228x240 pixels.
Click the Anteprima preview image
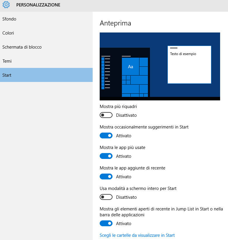(x=160, y=66)
